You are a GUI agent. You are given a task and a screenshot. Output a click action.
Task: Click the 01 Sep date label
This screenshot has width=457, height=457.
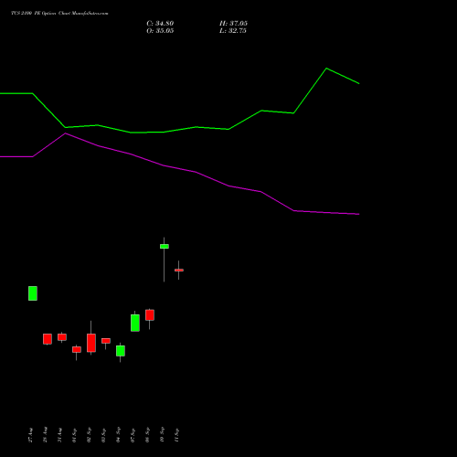[x=74, y=435]
